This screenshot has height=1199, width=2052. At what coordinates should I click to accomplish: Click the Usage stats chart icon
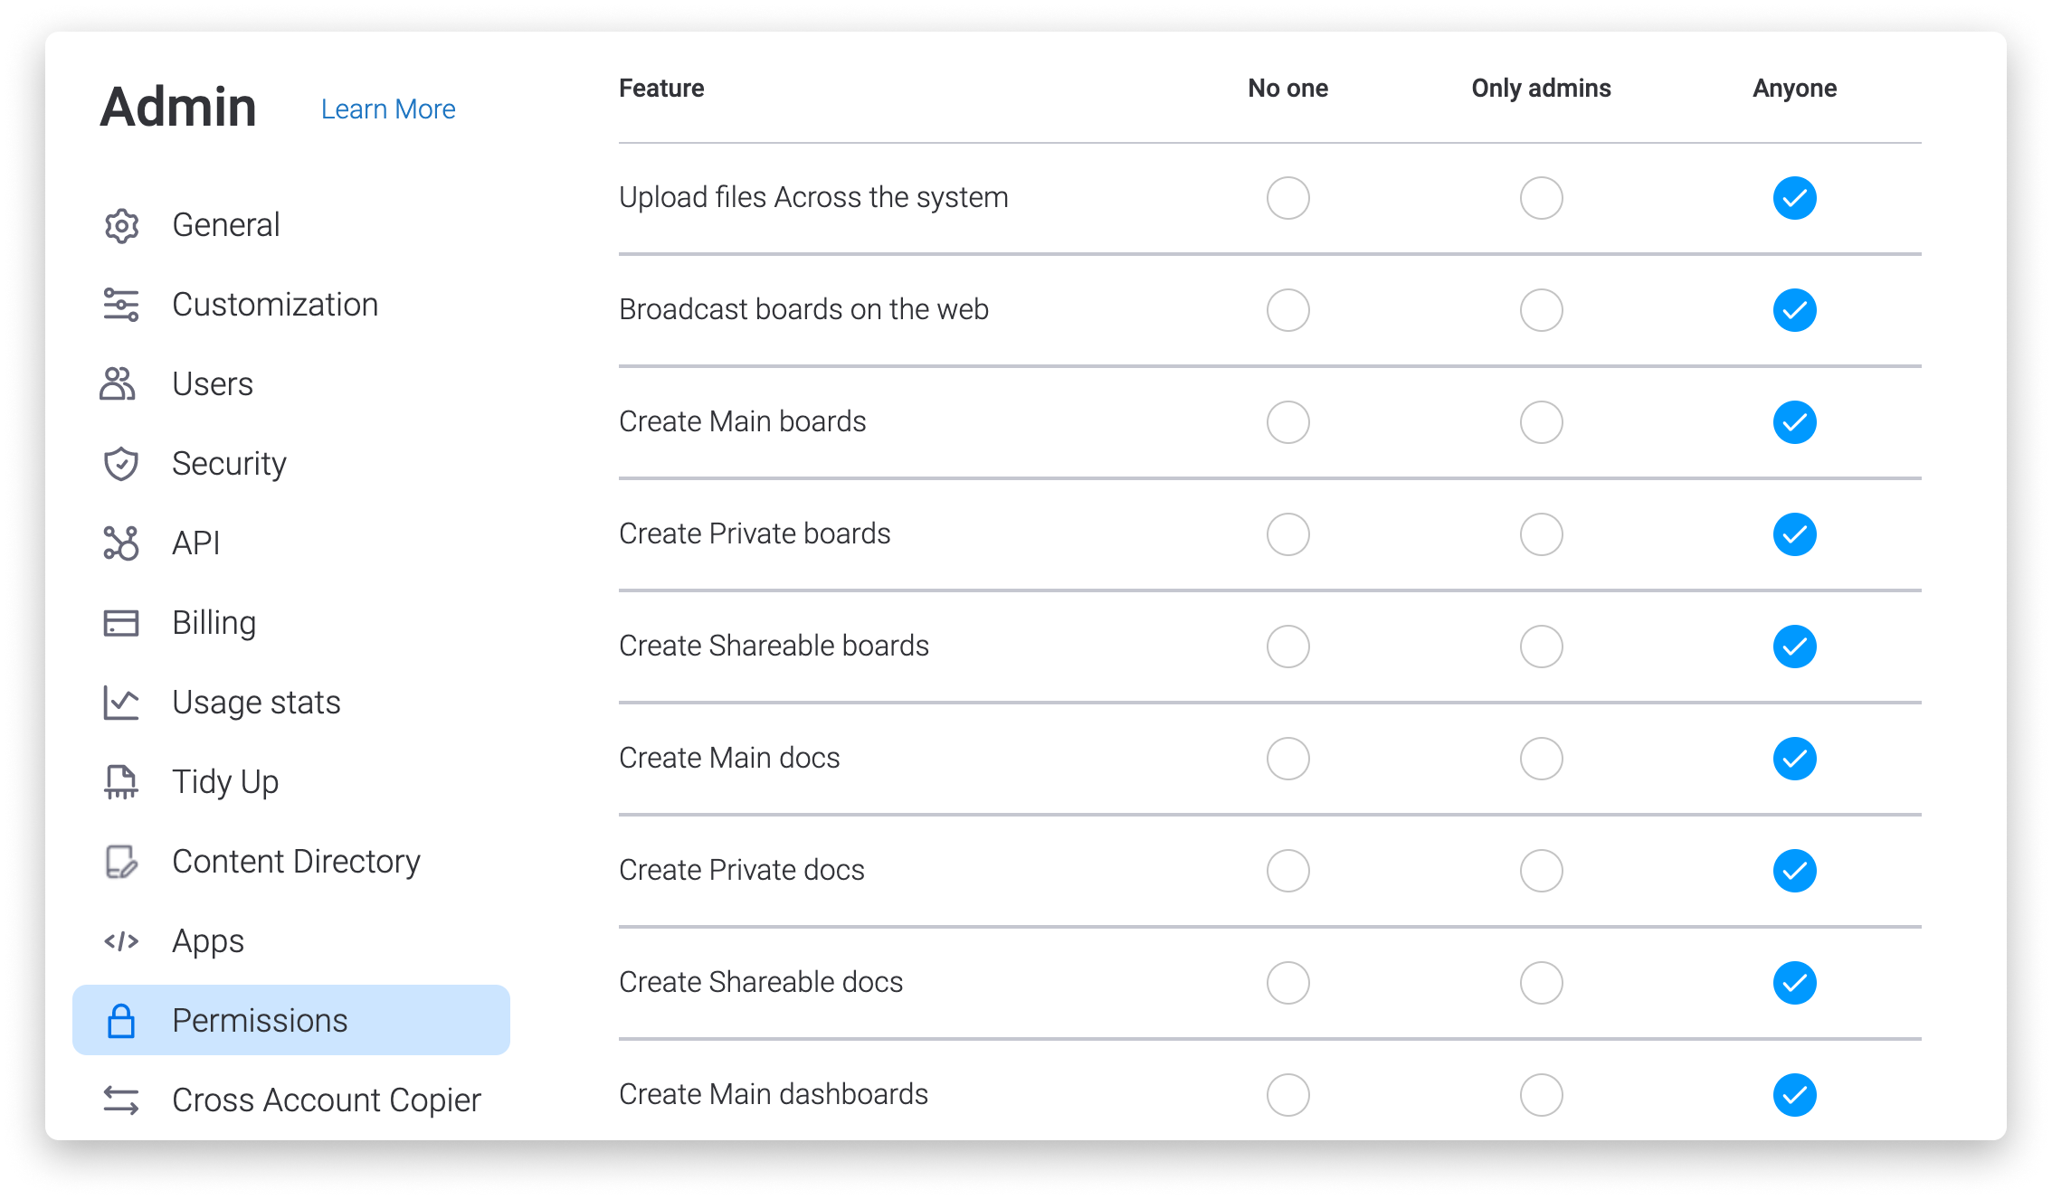[121, 703]
